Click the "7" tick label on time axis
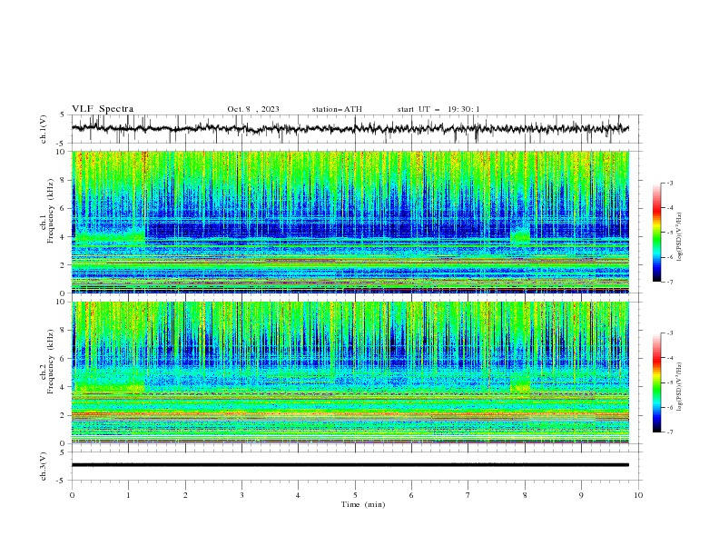 click(x=468, y=495)
